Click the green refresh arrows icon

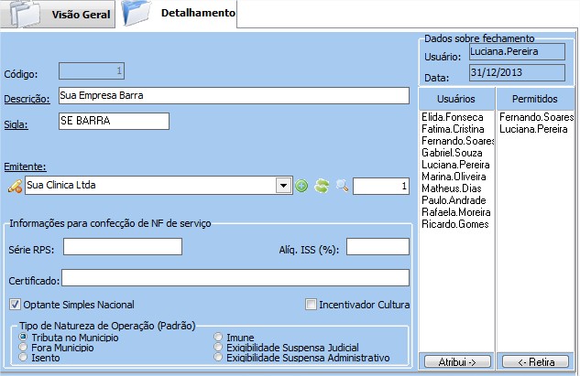click(x=322, y=187)
